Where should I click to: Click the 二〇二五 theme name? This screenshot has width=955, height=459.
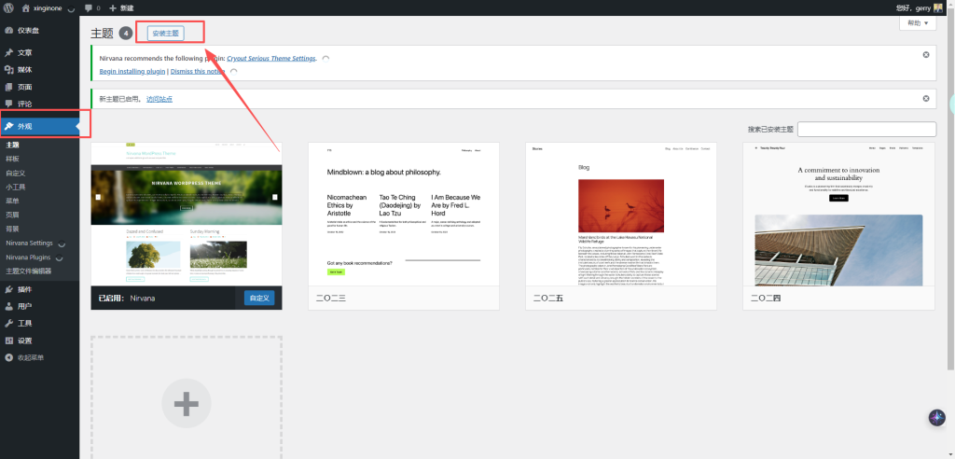pyautogui.click(x=548, y=299)
